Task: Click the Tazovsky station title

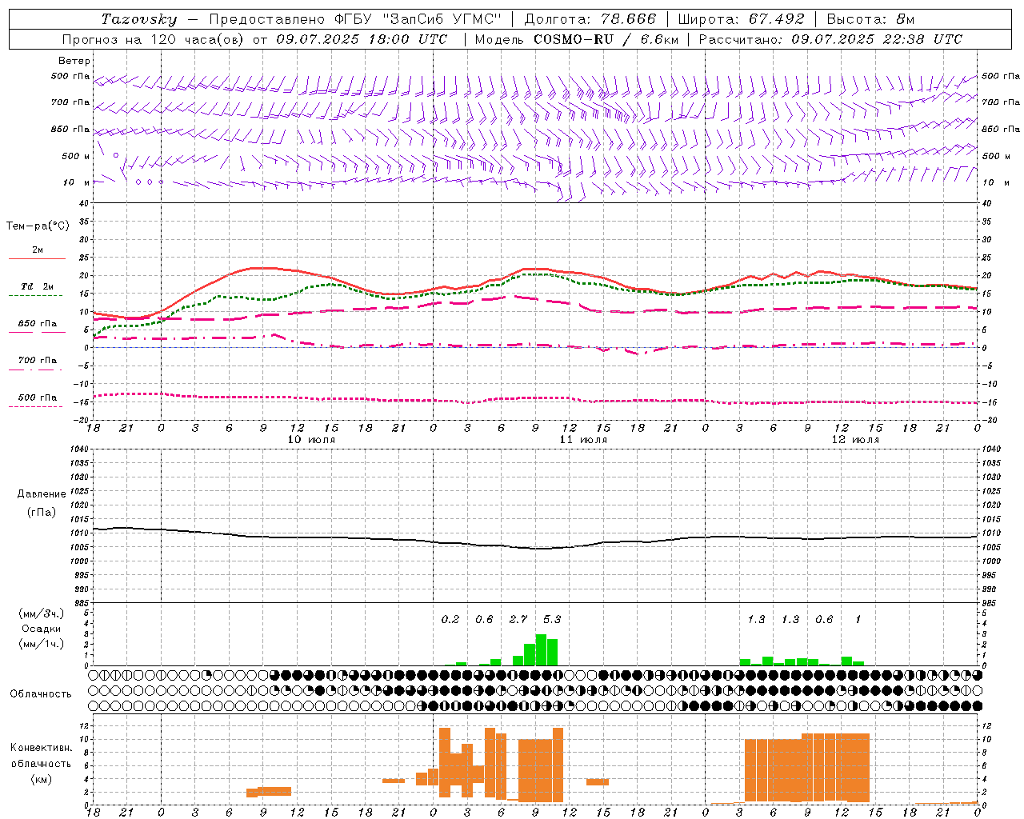Action: tap(139, 19)
